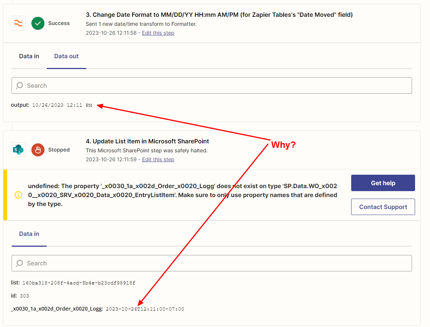Click the Formatter app icon in step 3
430x327 pixels.
[18, 23]
